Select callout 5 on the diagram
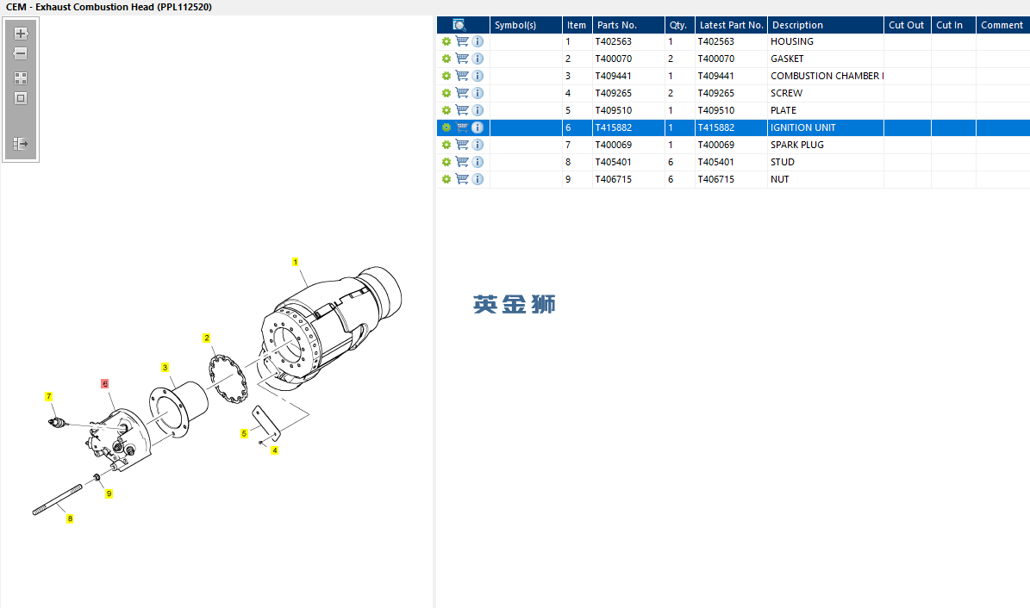The width and height of the screenshot is (1030, 608). (x=244, y=434)
